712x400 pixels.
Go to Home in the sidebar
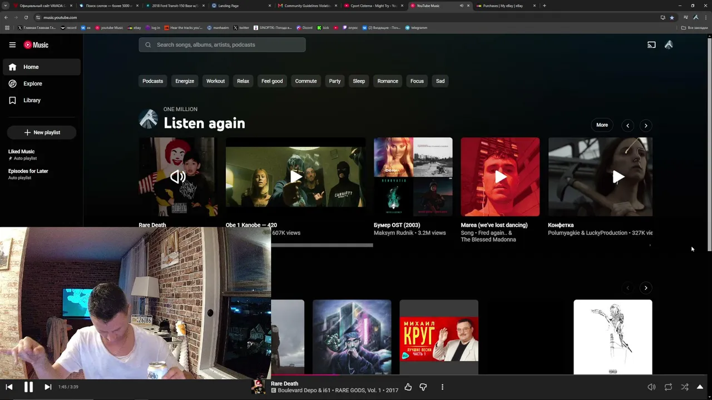click(x=42, y=67)
